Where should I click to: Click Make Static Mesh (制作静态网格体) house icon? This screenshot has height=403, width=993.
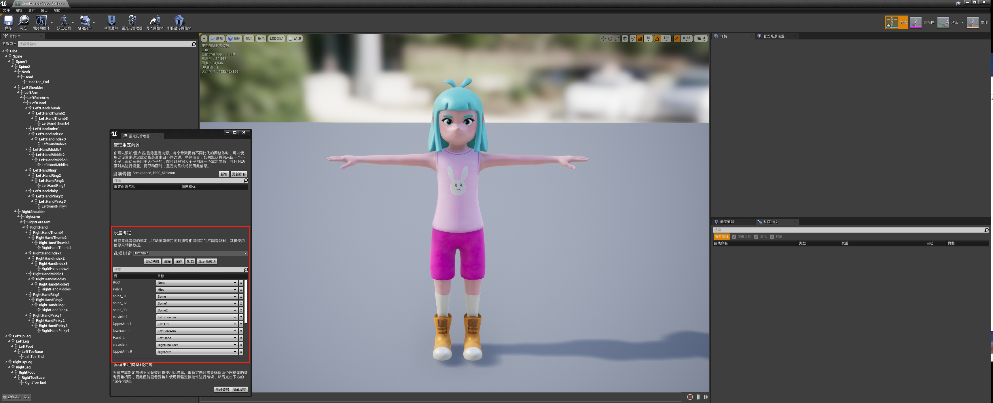pyautogui.click(x=179, y=20)
